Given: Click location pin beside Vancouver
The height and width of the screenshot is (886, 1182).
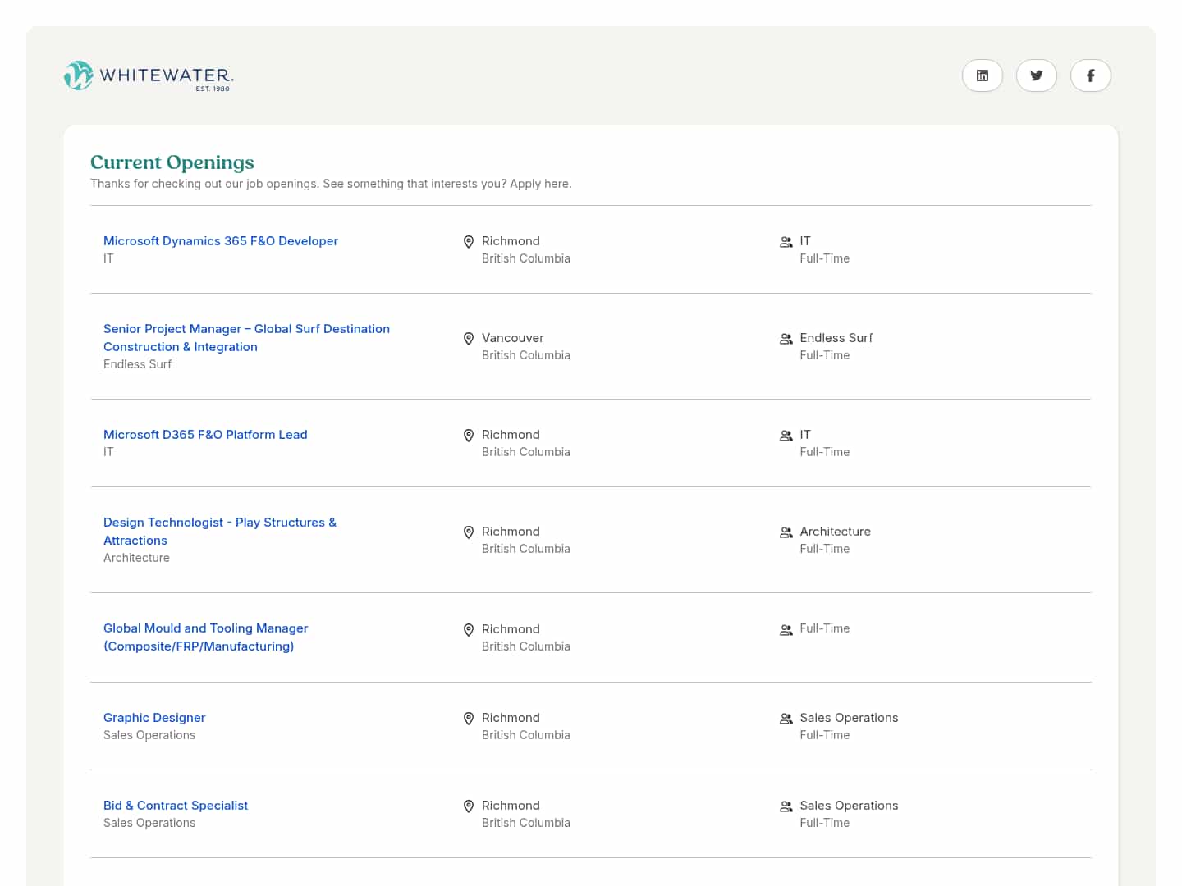Looking at the screenshot, I should click(469, 339).
